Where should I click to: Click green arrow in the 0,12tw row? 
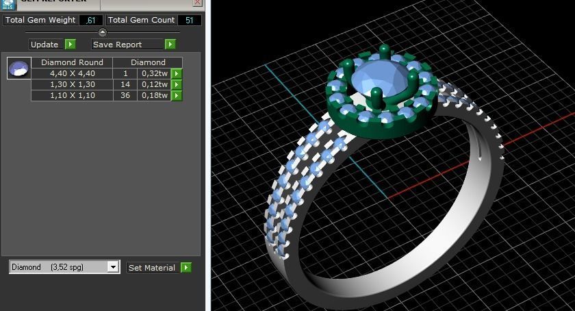click(x=177, y=84)
